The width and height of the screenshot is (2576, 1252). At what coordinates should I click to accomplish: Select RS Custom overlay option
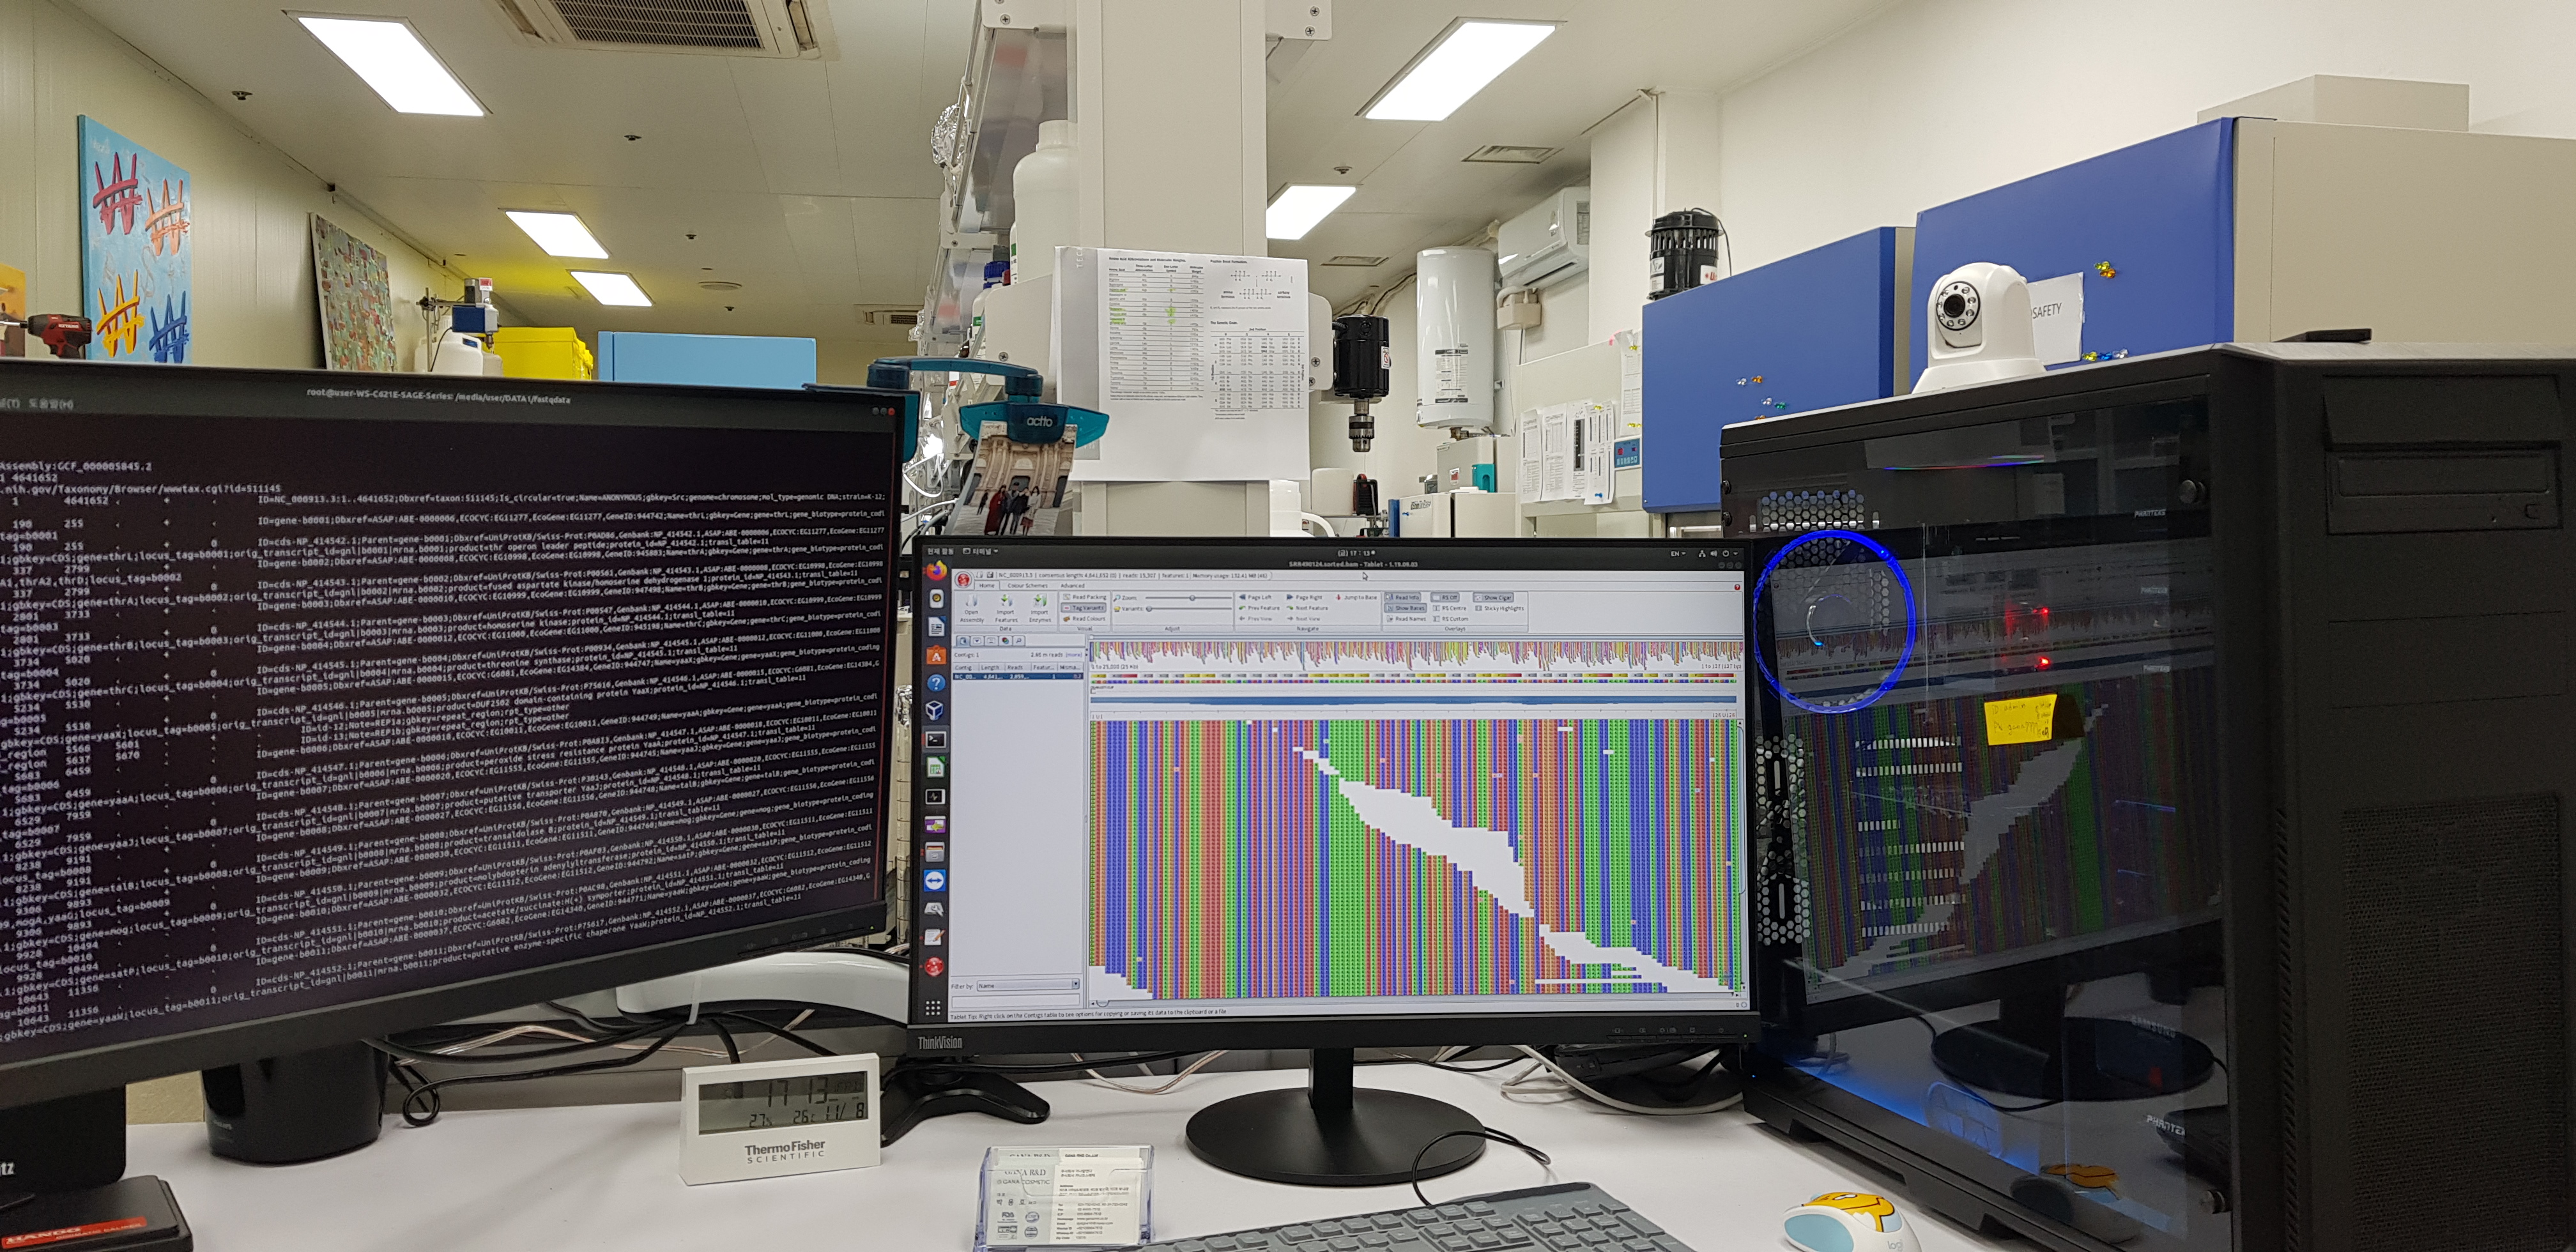point(1451,619)
